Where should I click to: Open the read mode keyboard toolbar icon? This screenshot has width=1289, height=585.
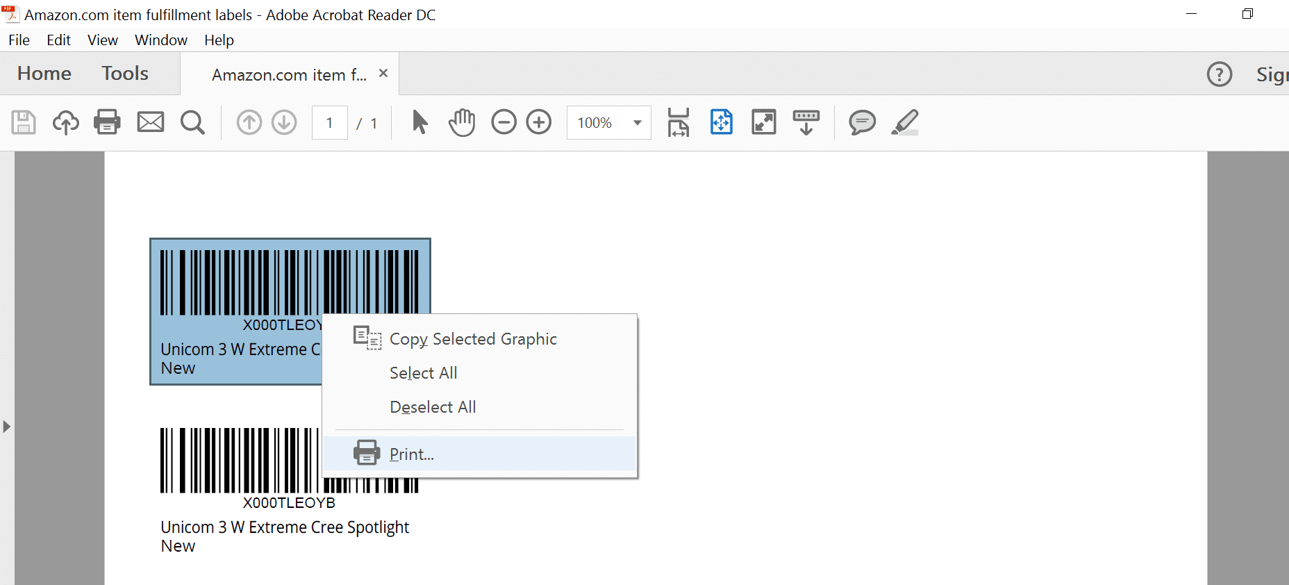pos(806,122)
